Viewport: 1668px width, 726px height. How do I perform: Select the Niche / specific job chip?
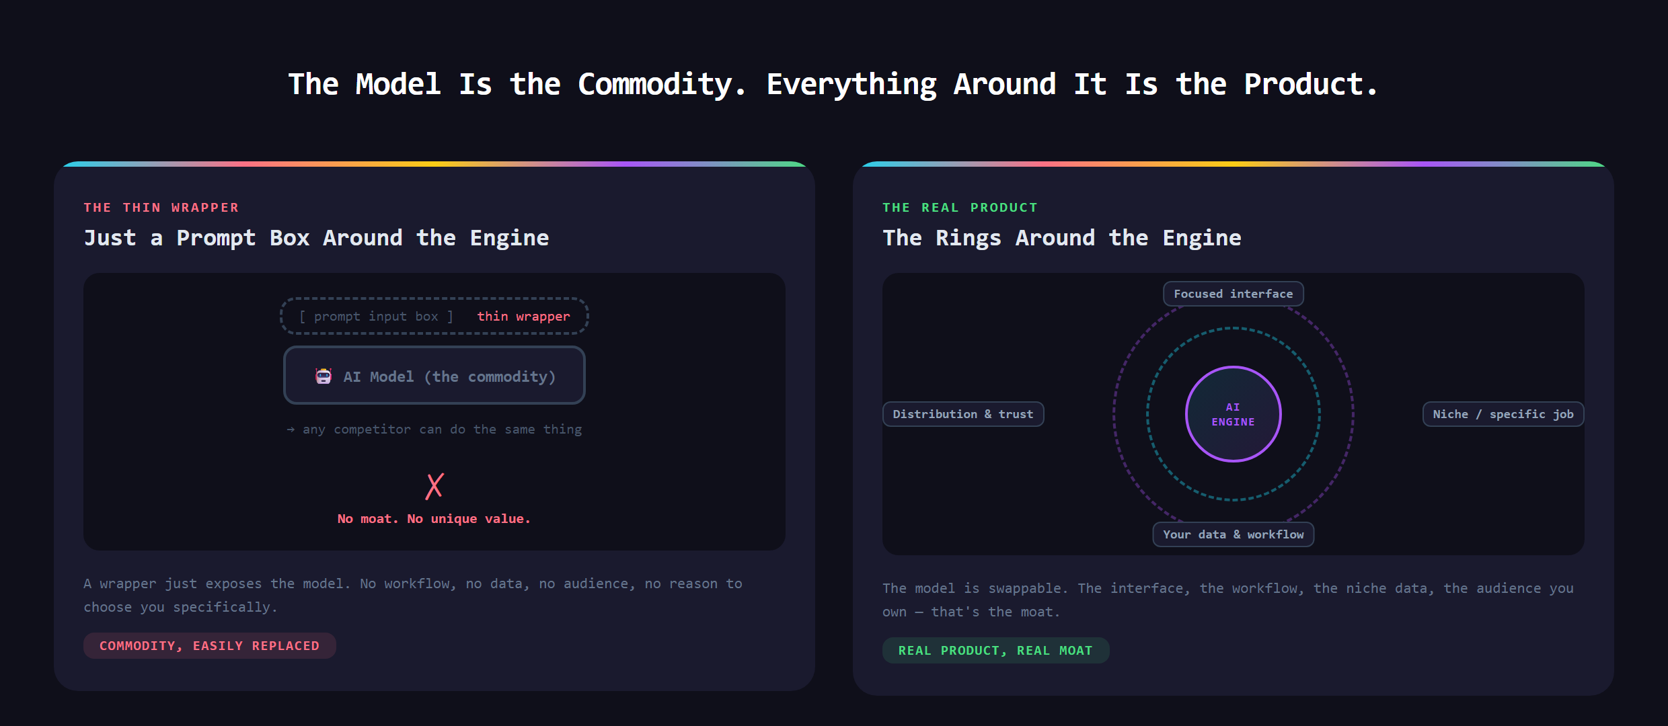(1503, 414)
